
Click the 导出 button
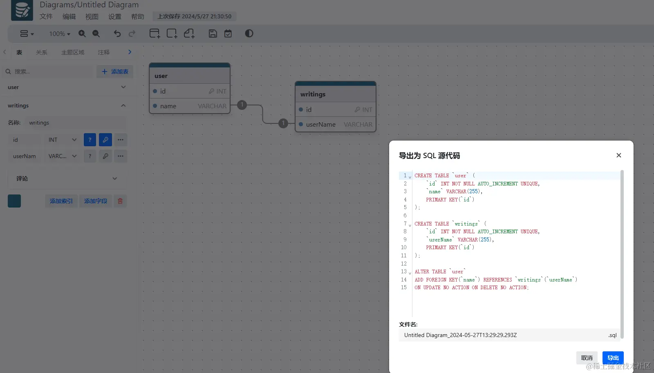coord(613,358)
